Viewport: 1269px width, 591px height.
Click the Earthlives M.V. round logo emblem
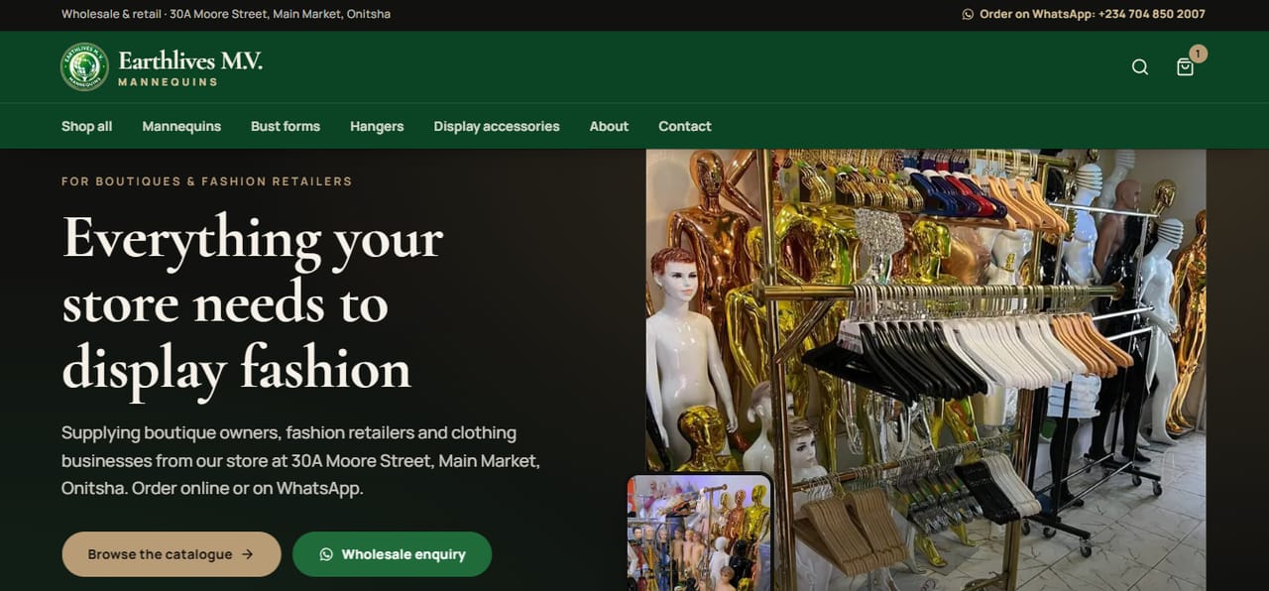(84, 67)
